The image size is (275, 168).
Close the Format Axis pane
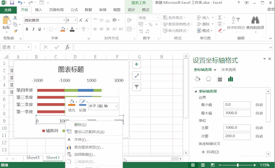(270, 59)
